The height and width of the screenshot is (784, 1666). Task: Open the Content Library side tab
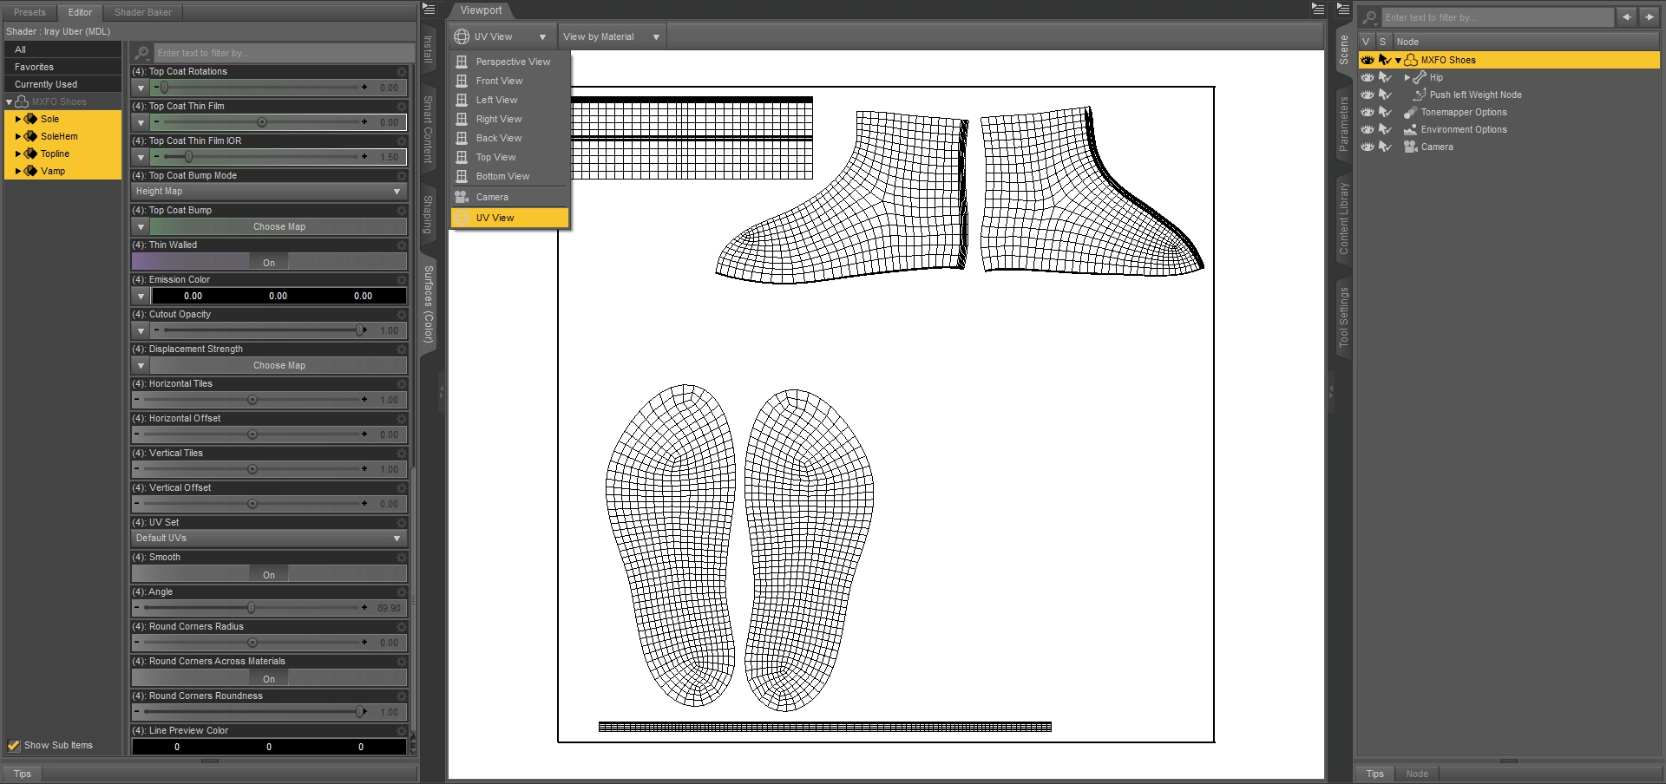tap(1343, 219)
